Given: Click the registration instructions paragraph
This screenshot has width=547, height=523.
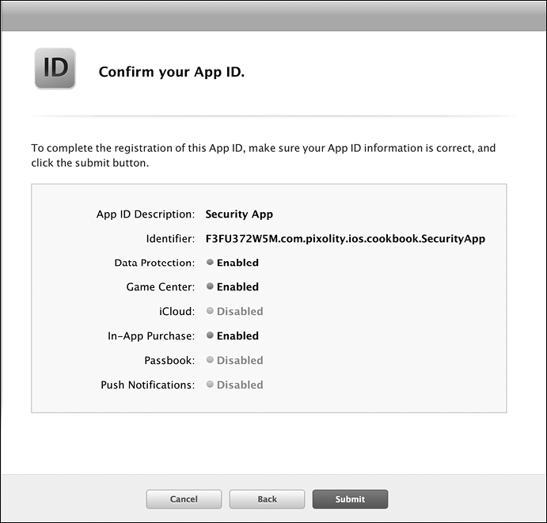Looking at the screenshot, I should [x=263, y=155].
